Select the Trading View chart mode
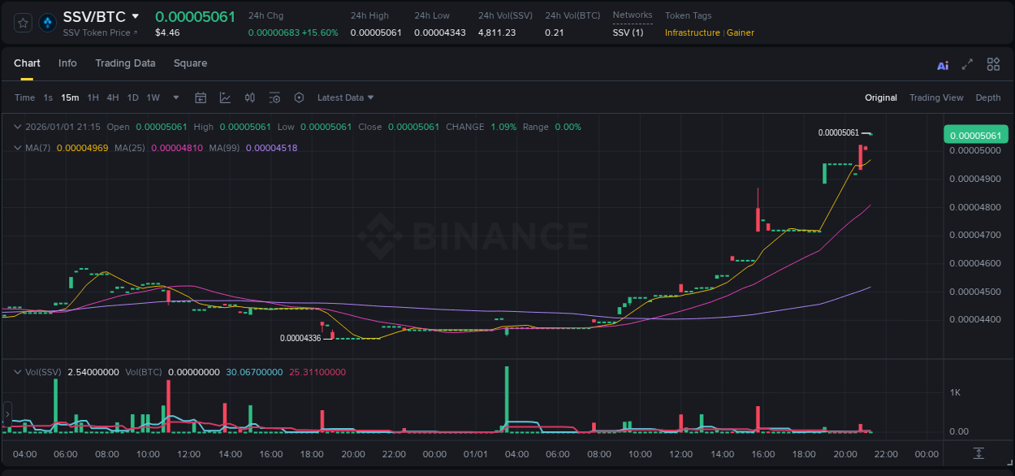This screenshot has width=1015, height=476. pos(936,97)
